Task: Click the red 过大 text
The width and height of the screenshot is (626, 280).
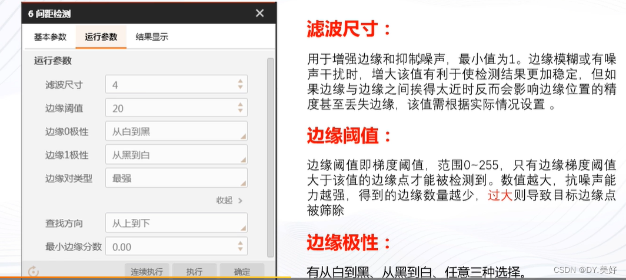Action: (500, 195)
